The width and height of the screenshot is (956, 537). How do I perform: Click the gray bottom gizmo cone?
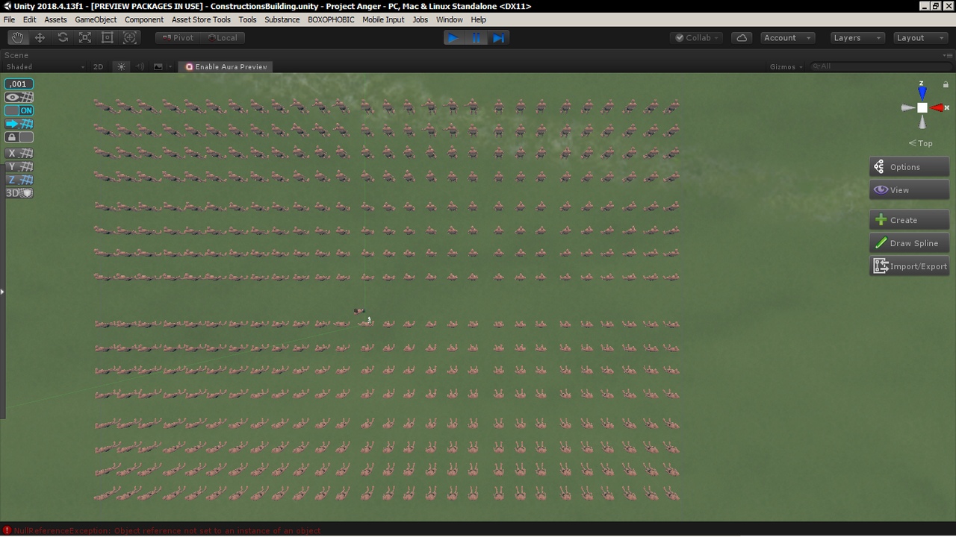click(x=922, y=122)
